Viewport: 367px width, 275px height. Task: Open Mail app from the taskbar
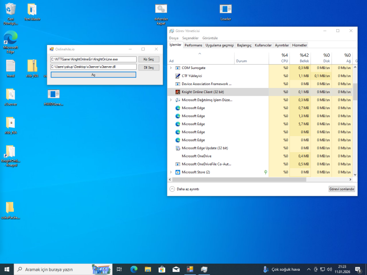(x=176, y=269)
